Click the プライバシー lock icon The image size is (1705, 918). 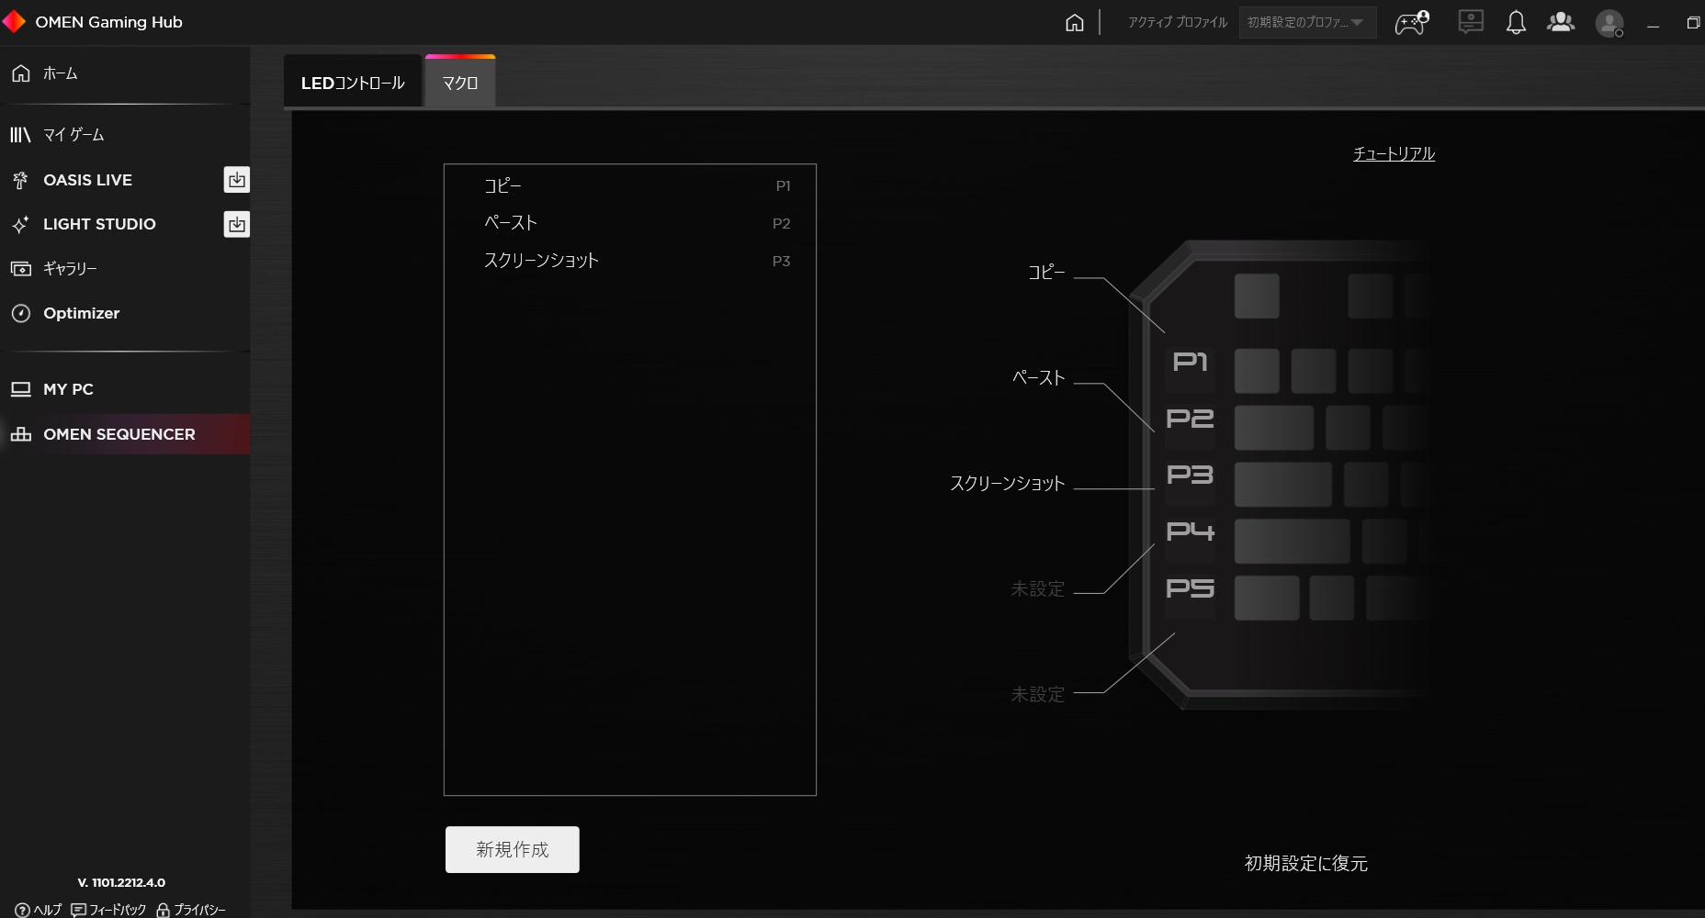click(x=163, y=910)
